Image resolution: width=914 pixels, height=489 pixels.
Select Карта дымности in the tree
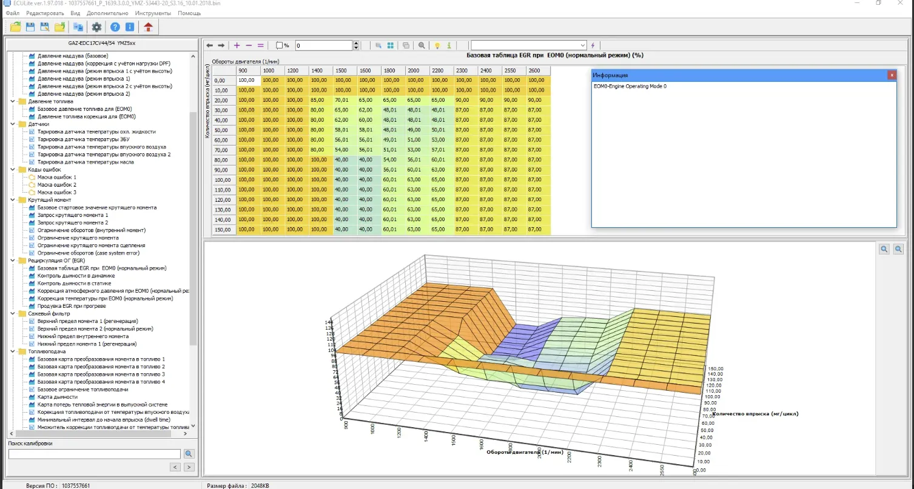pos(58,397)
